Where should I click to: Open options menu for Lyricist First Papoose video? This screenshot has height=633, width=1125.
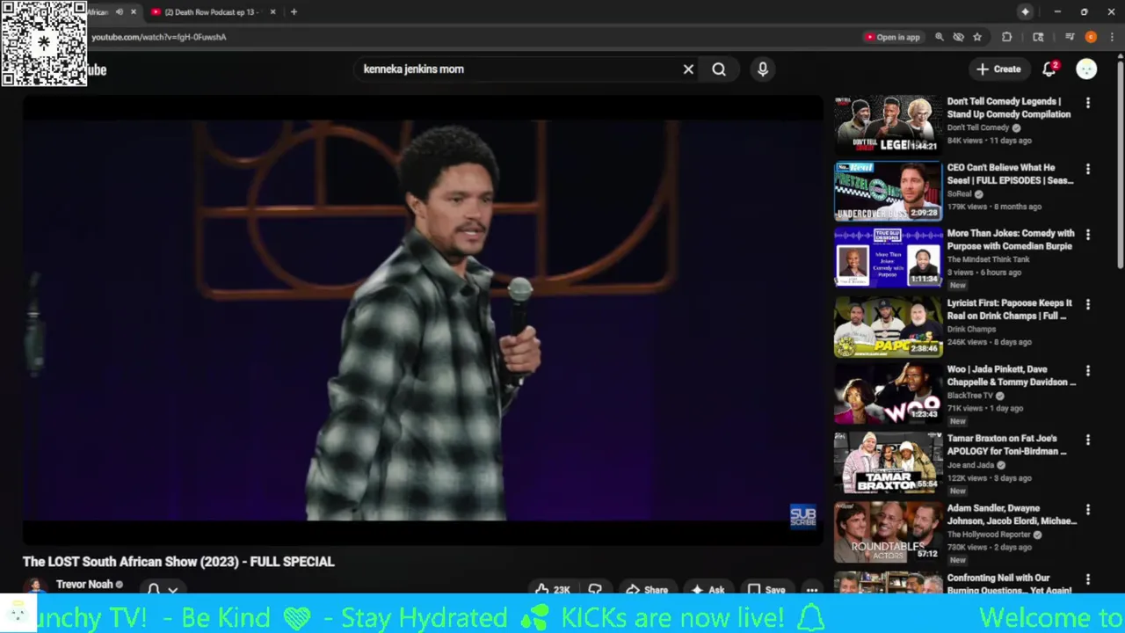(x=1088, y=304)
